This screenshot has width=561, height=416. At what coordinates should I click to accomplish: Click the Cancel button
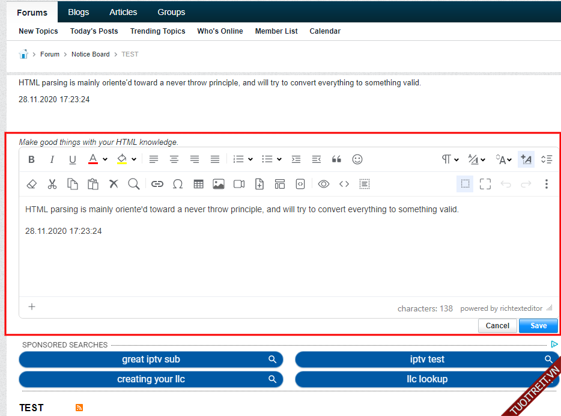[x=497, y=326]
